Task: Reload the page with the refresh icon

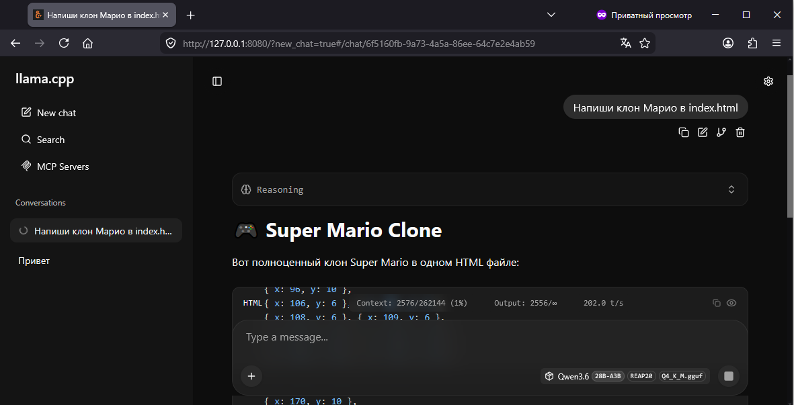Action: coord(64,44)
